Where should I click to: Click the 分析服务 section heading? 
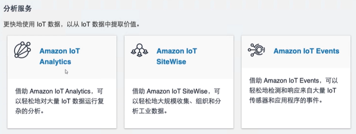point(17,9)
